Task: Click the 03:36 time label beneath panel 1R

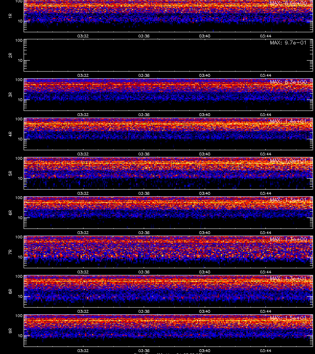Action: 144,36
